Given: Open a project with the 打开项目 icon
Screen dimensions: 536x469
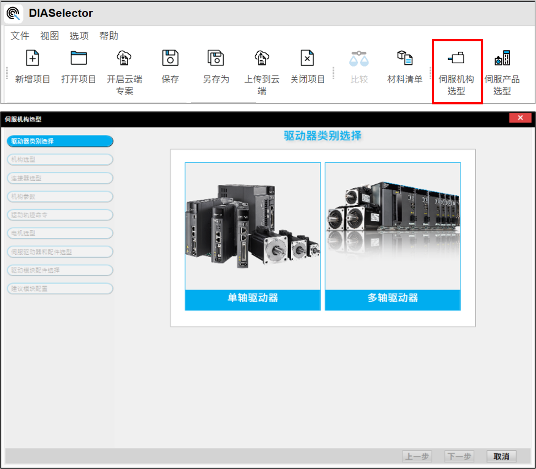Looking at the screenshot, I should pos(79,58).
